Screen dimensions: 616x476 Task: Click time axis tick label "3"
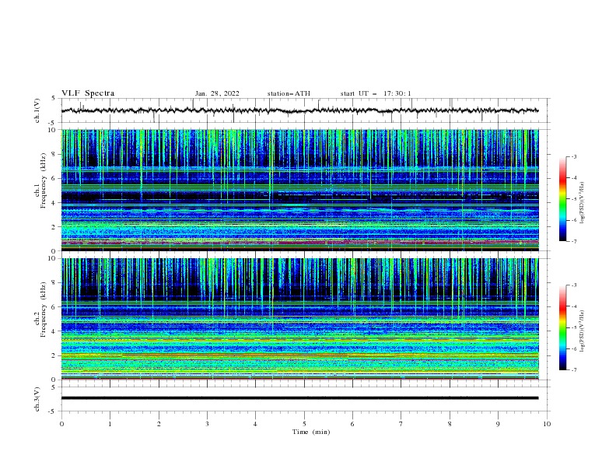207,424
